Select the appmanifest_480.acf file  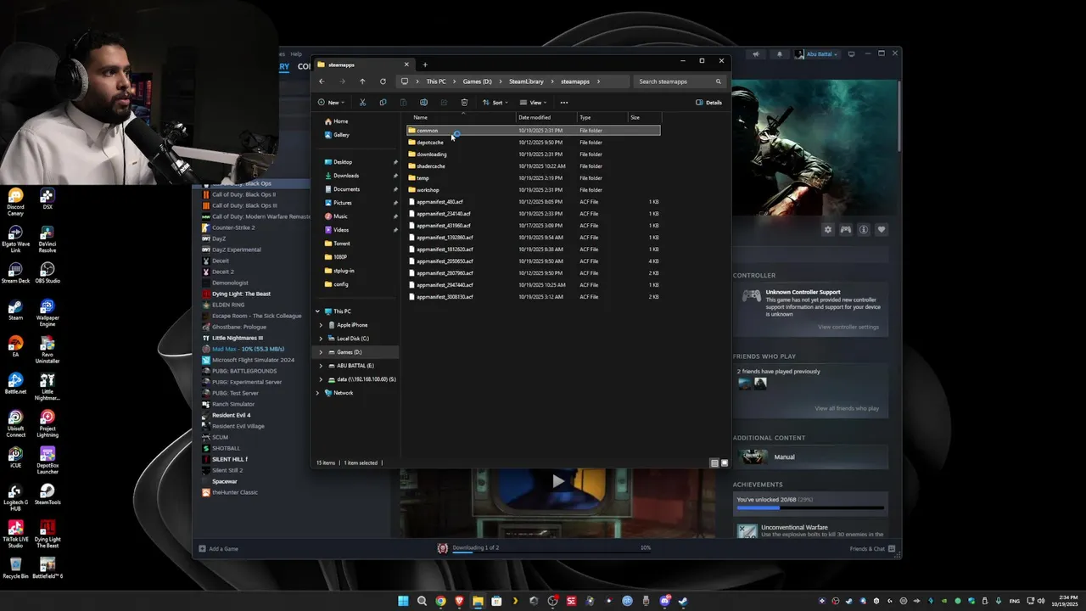click(533, 202)
